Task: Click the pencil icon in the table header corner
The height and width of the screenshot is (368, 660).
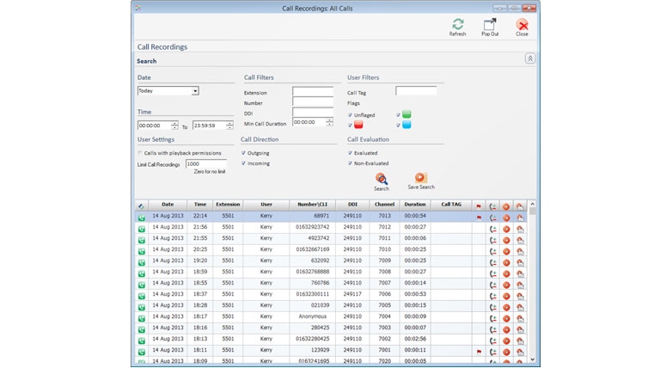Action: pyautogui.click(x=141, y=206)
